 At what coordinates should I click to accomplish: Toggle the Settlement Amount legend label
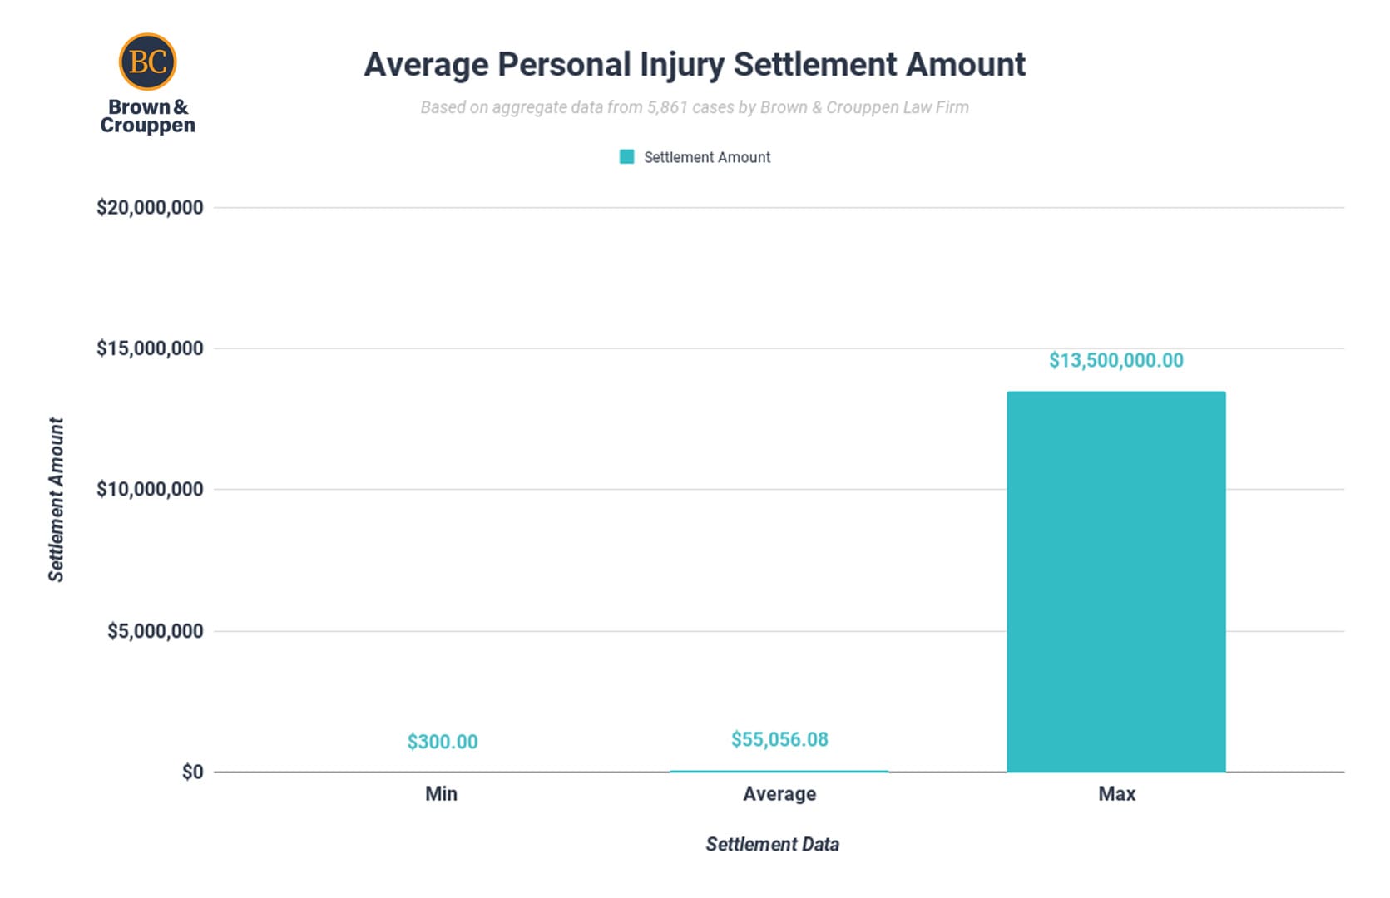click(707, 157)
